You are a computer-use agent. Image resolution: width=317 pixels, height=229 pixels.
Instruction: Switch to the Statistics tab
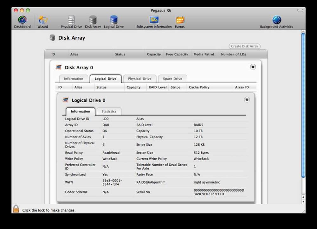click(x=109, y=111)
